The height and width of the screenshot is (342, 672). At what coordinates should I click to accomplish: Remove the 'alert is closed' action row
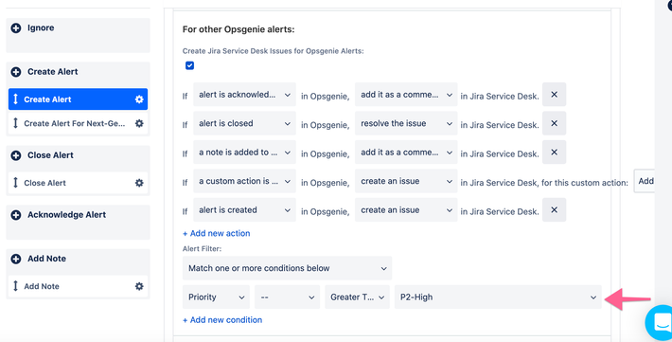coord(554,123)
